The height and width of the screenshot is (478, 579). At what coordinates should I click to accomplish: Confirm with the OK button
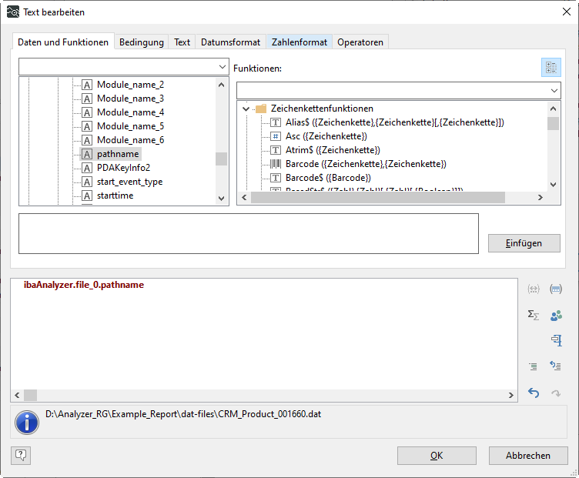coord(437,456)
